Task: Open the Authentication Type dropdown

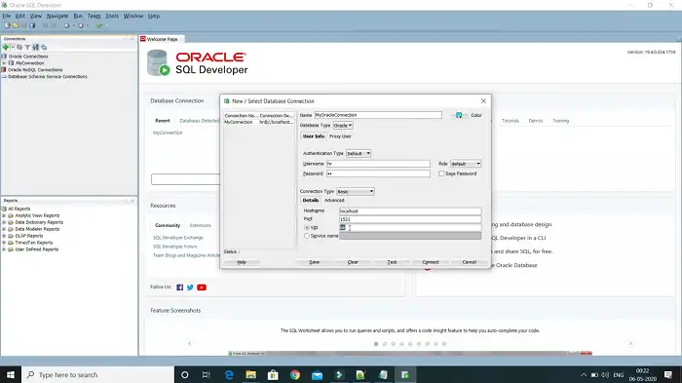Action: [x=359, y=154]
